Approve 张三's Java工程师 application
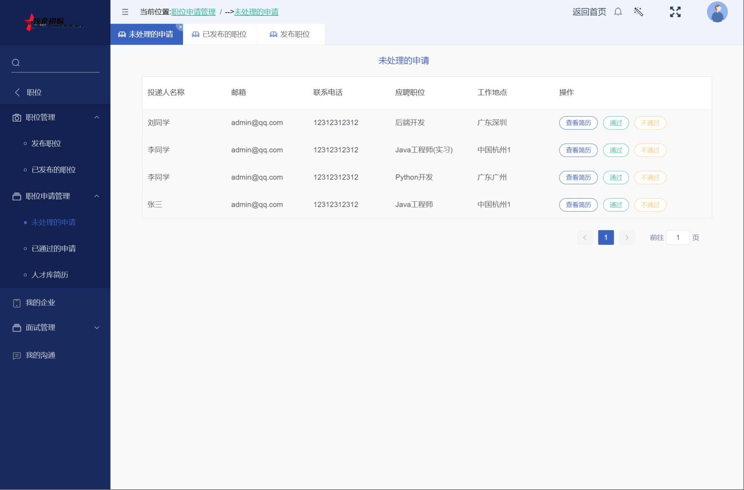The width and height of the screenshot is (744, 490). [x=616, y=205]
